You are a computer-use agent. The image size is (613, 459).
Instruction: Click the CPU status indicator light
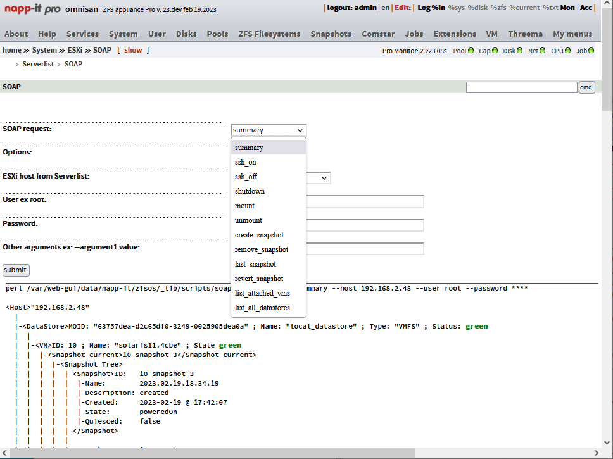567,51
